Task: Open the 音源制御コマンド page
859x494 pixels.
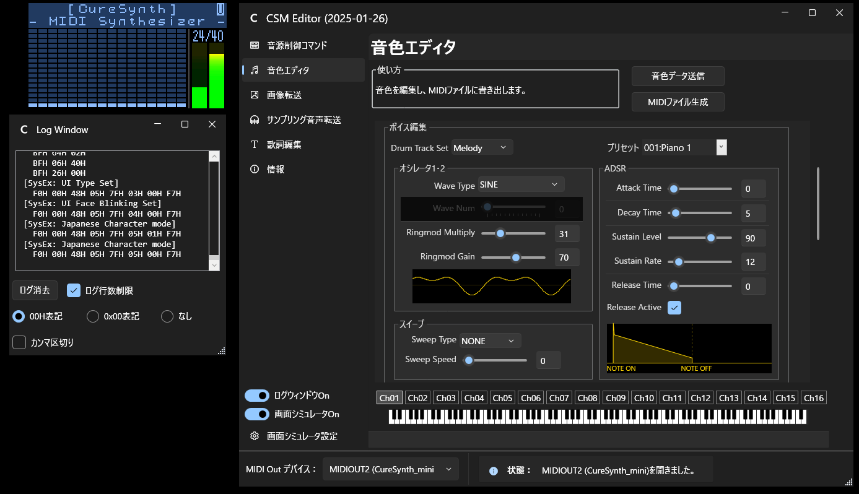Action: point(303,45)
